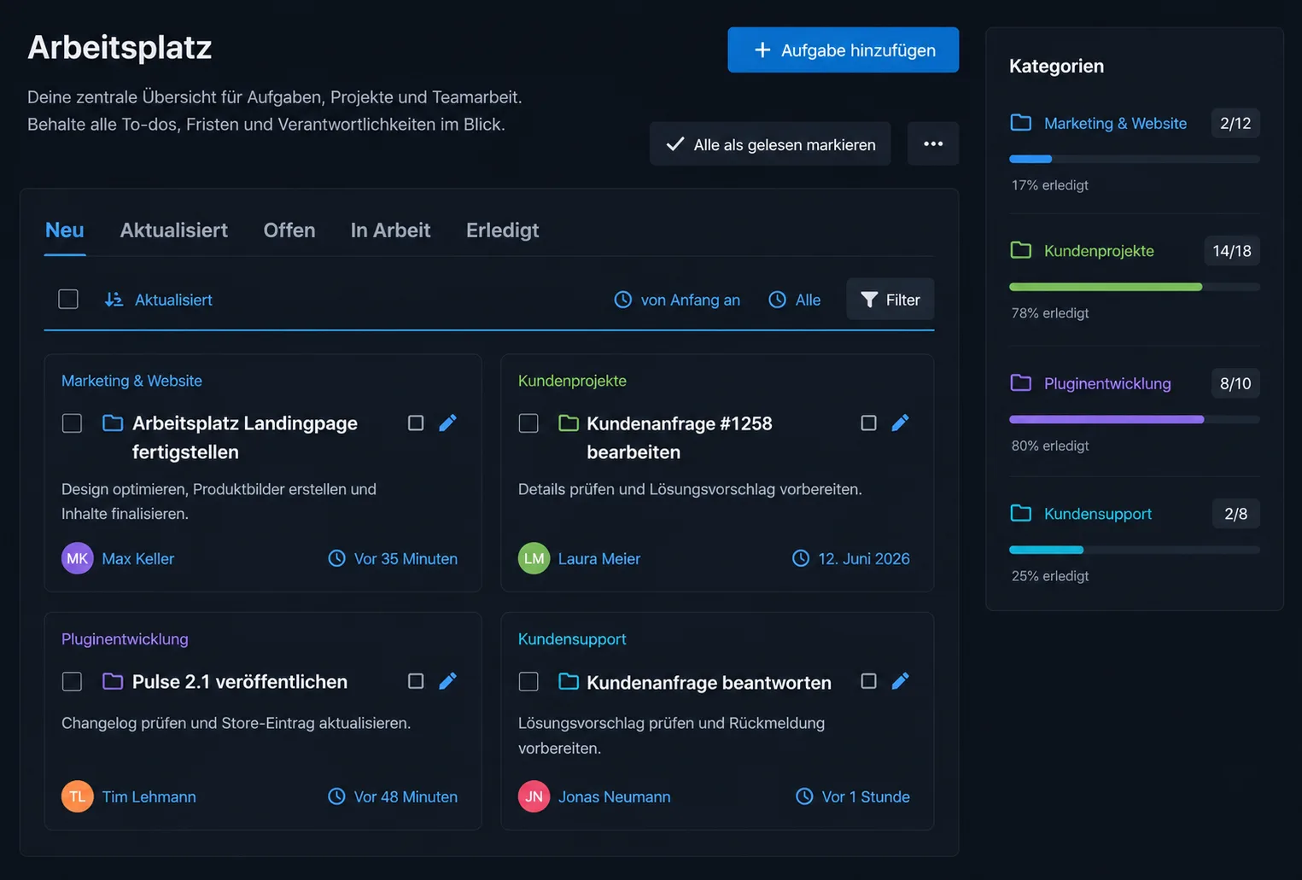Screen dimensions: 1302x880
Task: Click the 2/8 count badge for Kundensupport
Action: (x=1236, y=514)
